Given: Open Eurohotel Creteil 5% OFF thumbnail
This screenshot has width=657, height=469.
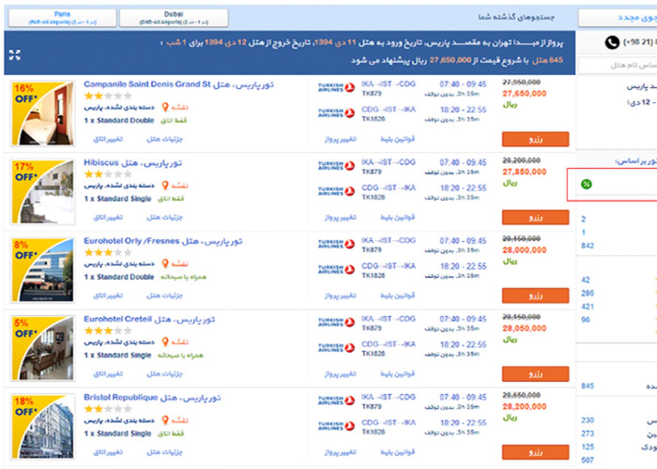Looking at the screenshot, I should point(43,348).
